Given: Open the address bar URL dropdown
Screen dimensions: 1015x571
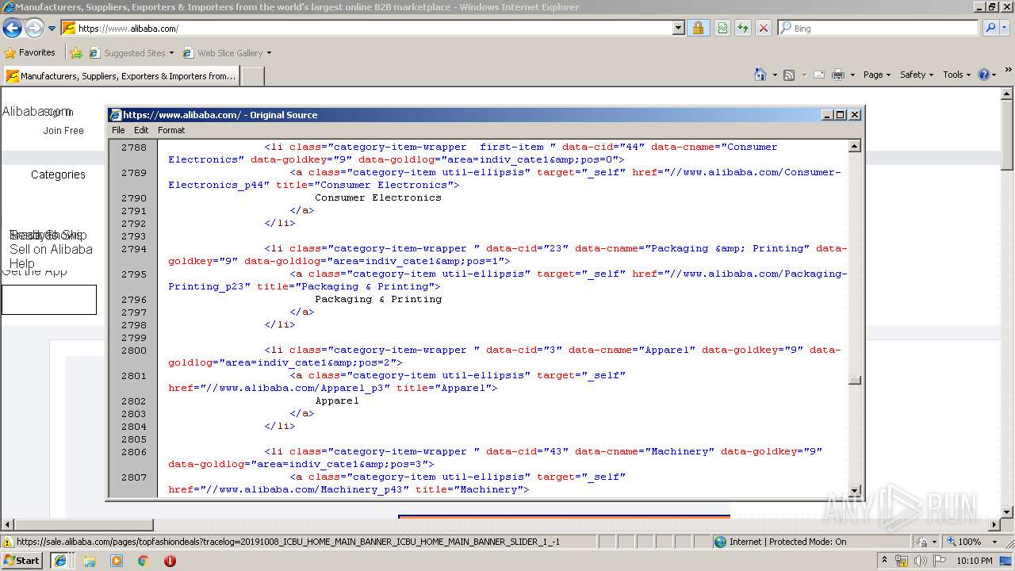Looking at the screenshot, I should [x=679, y=29].
